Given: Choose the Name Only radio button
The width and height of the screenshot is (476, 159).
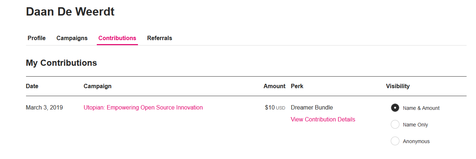Looking at the screenshot, I should pyautogui.click(x=395, y=124).
